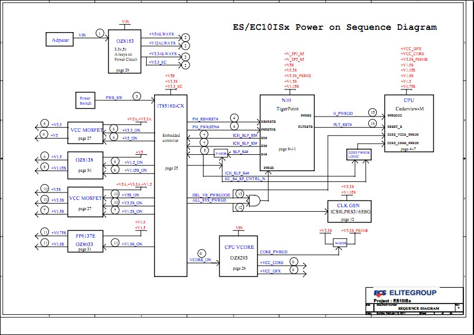Select the OZ8138 regulator block

tap(85, 165)
